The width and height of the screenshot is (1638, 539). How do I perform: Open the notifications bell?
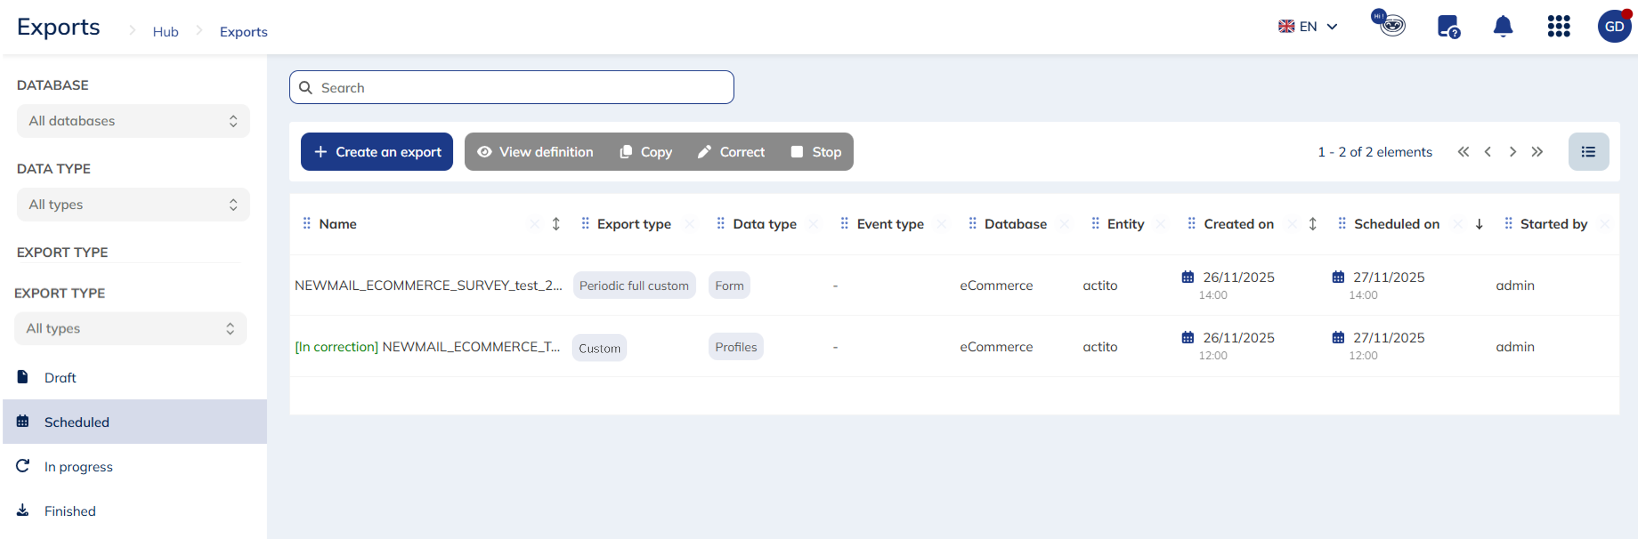pyautogui.click(x=1503, y=27)
